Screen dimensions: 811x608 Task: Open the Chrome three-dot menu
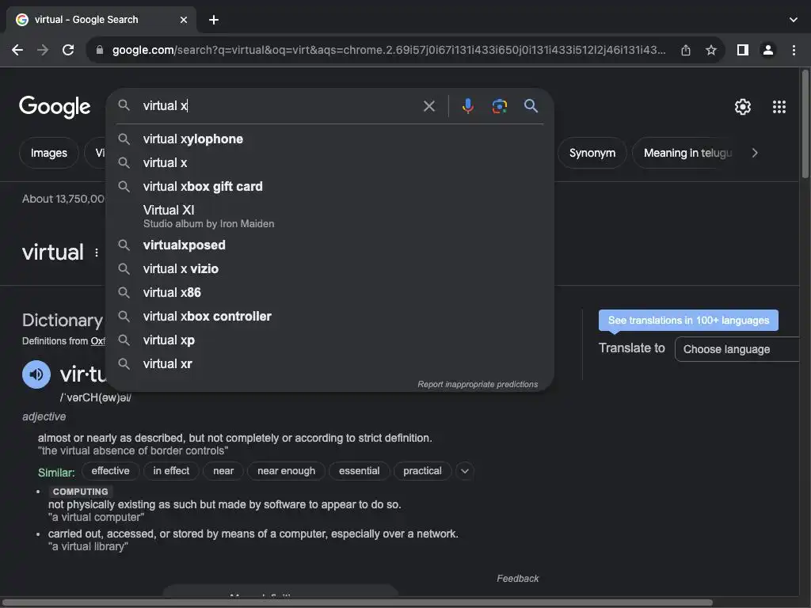coord(794,50)
